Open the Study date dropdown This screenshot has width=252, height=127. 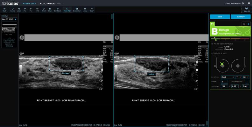coord(9,19)
